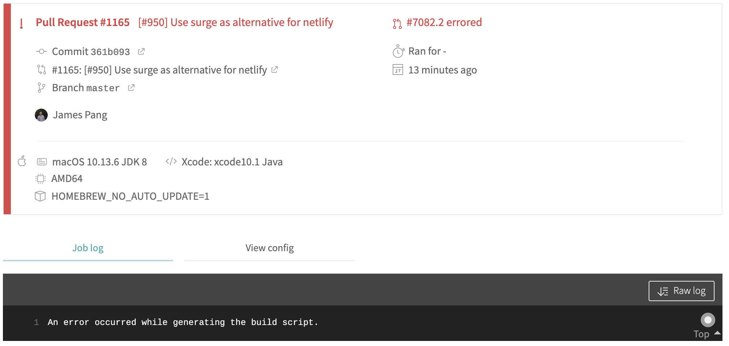Open the Raw log
This screenshot has width=729, height=346.
(681, 290)
